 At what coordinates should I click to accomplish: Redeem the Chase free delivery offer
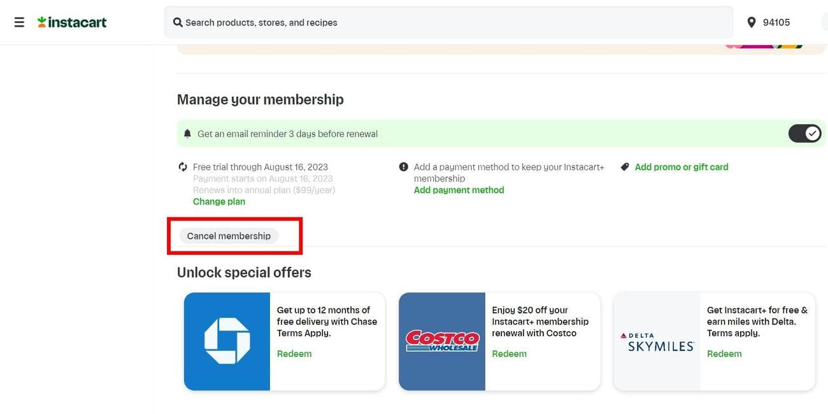(294, 353)
